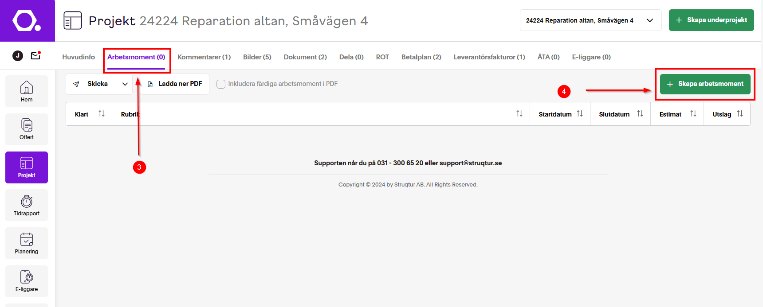
Task: Download PDF with Ladda ner PDF
Action: click(x=175, y=84)
